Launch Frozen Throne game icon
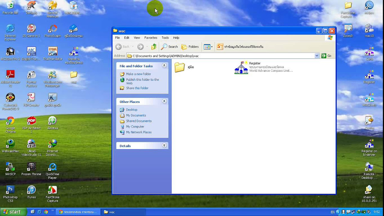 (31, 169)
